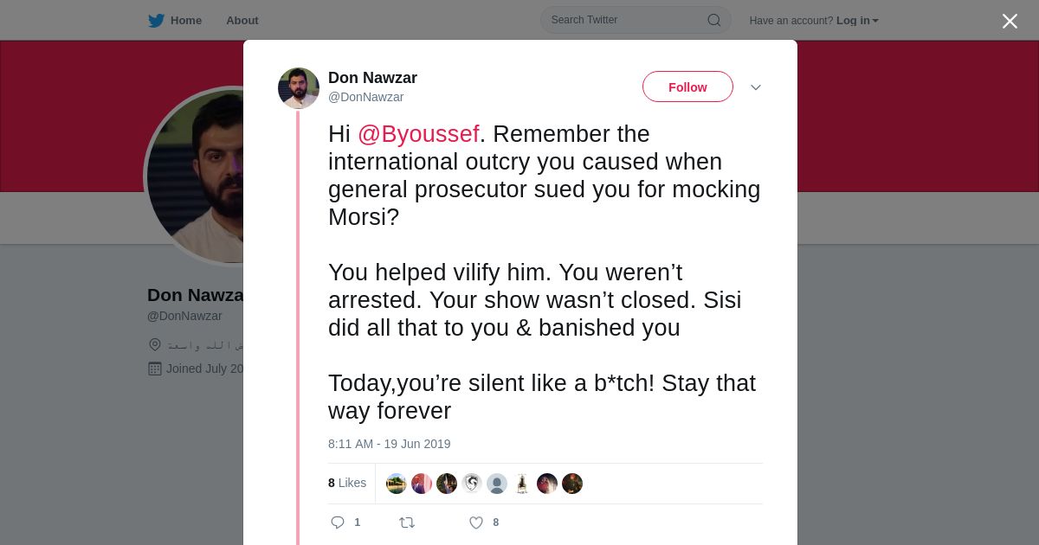
Task: Like the tweet with heart icon
Action: pos(476,523)
